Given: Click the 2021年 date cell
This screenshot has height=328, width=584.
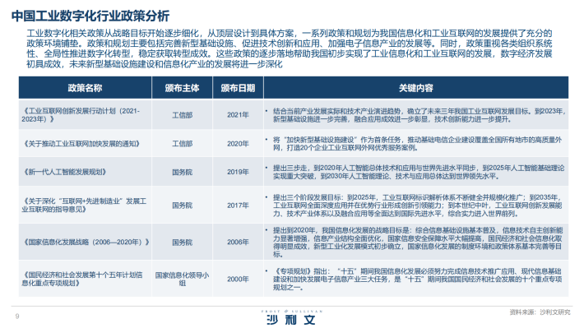Looking at the screenshot, I should point(238,115).
